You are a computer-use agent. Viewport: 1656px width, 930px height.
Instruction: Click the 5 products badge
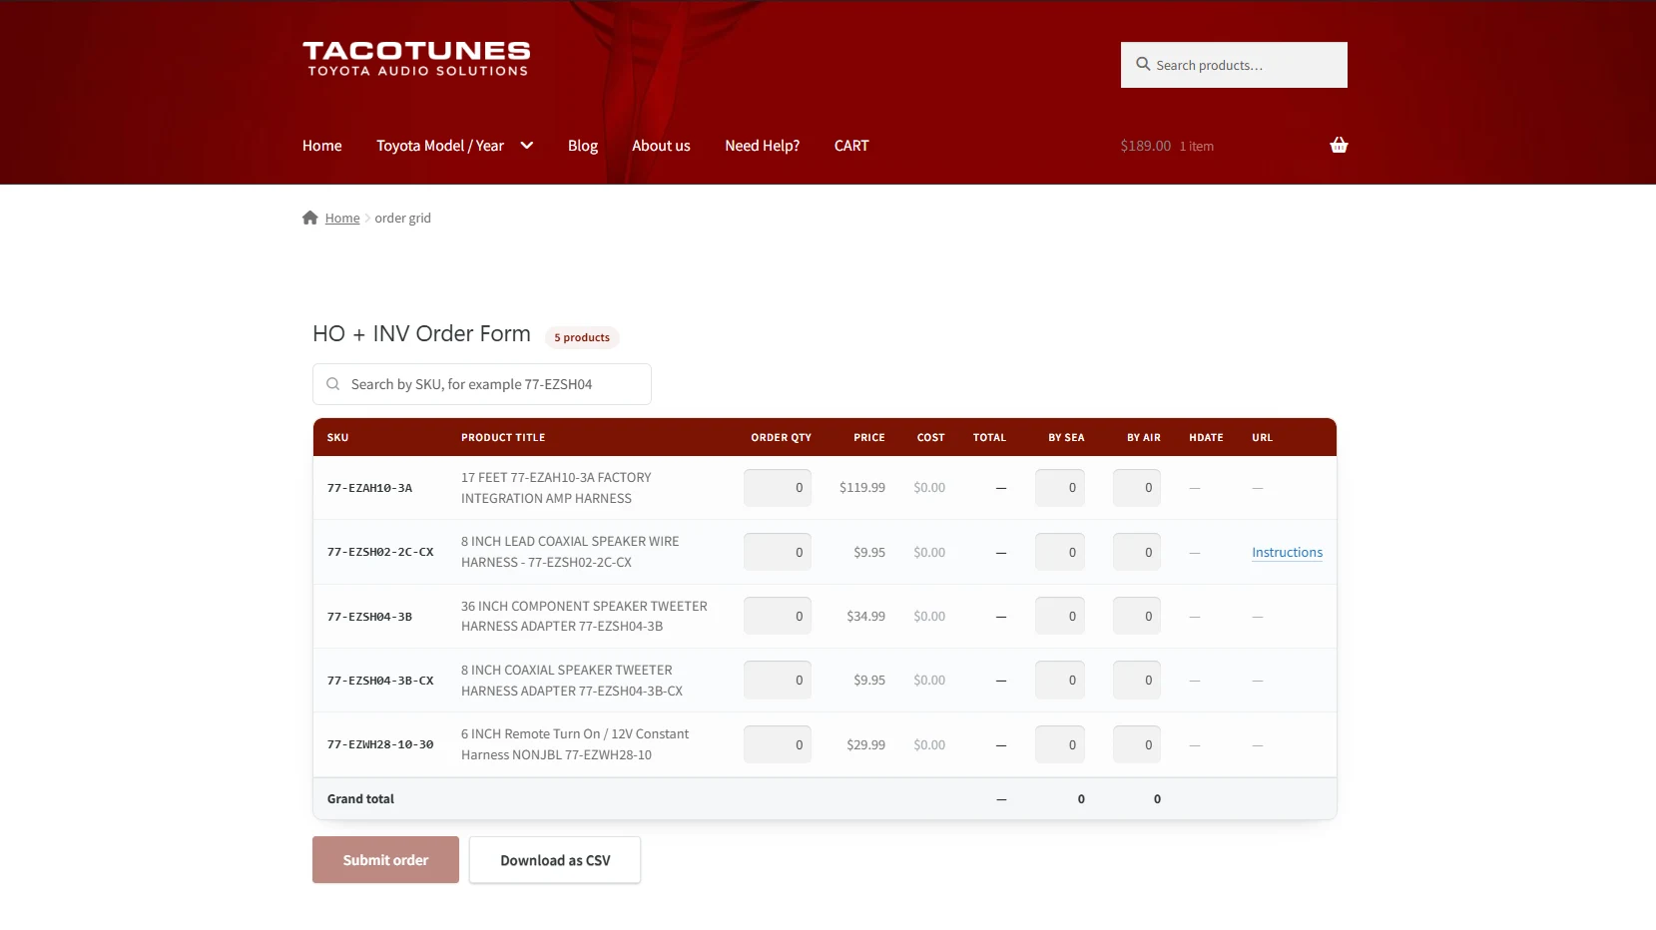pyautogui.click(x=582, y=337)
